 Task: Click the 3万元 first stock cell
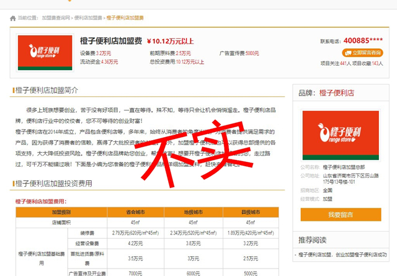click(x=194, y=259)
